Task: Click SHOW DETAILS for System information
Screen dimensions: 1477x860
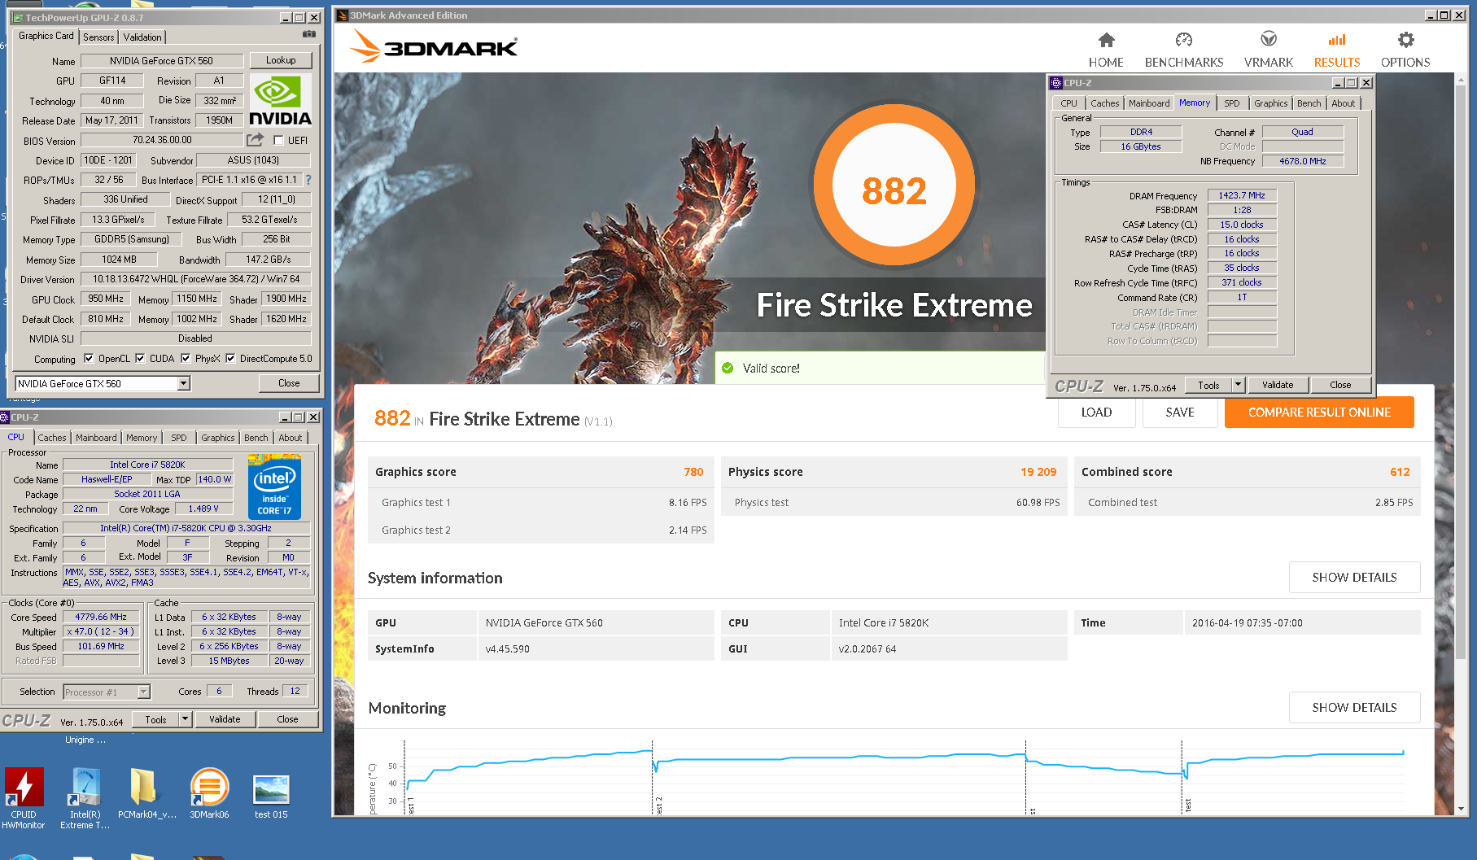Action: point(1354,577)
